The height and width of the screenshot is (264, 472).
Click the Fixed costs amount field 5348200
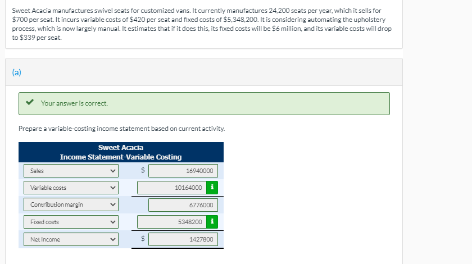tap(172, 222)
